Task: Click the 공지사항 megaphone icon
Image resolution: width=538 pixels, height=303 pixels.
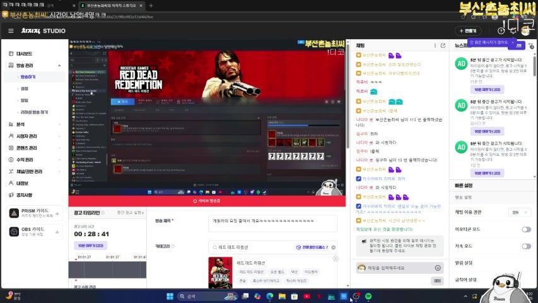Action: 11,195
